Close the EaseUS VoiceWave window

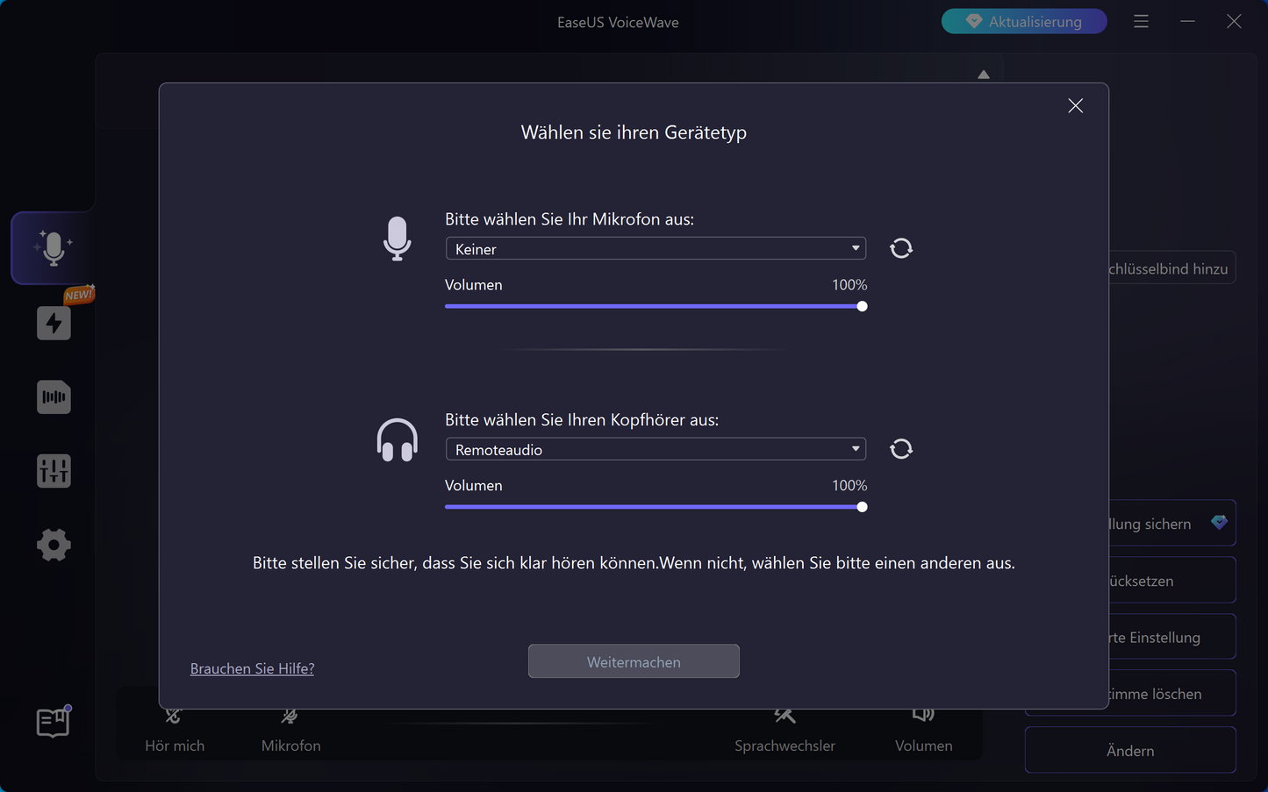tap(1234, 21)
